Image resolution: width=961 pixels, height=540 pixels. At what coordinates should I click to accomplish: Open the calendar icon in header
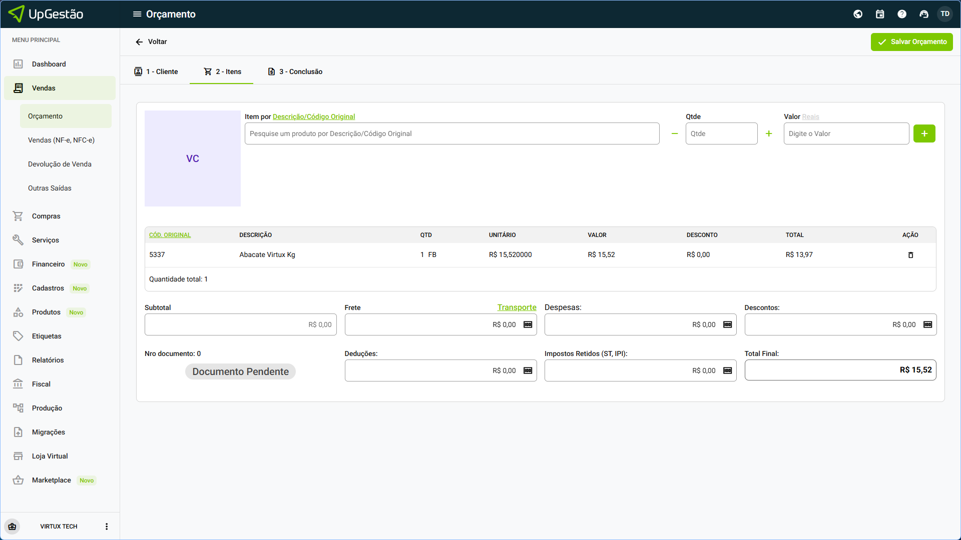click(880, 14)
